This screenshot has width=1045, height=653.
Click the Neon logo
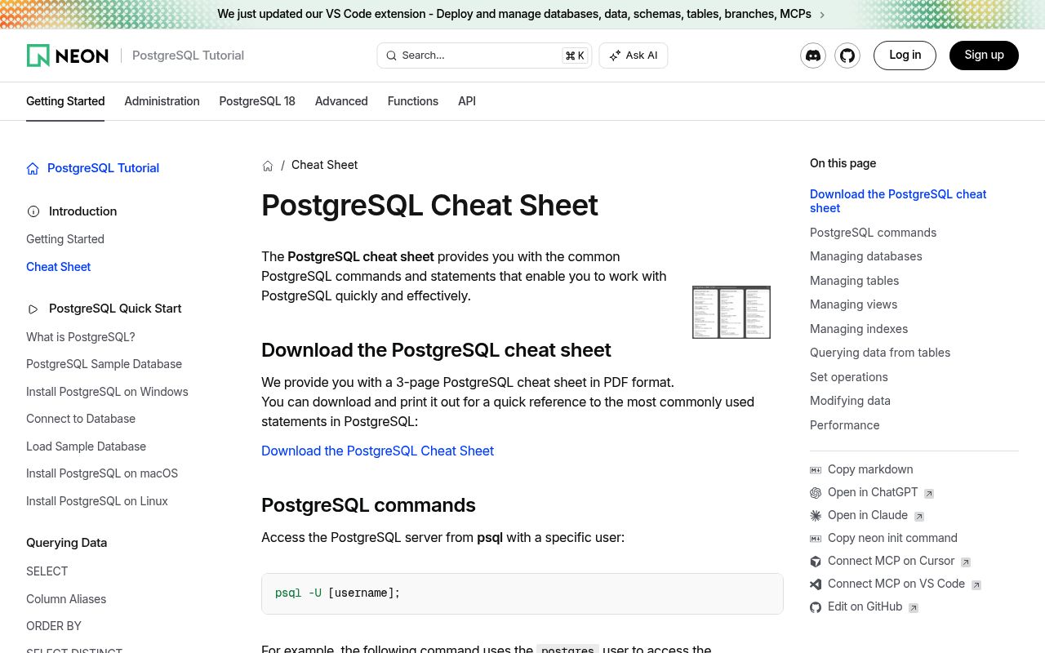[x=67, y=55]
